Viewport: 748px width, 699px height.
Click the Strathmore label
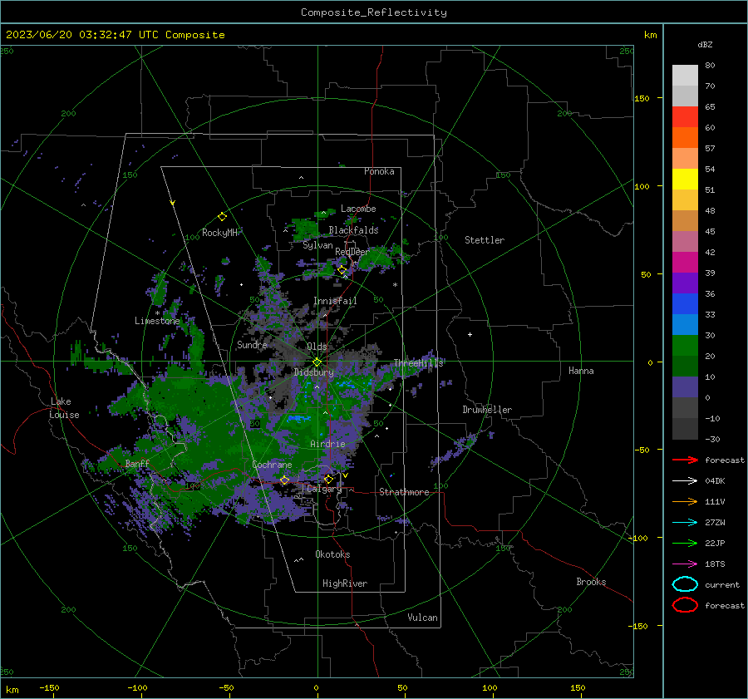pyautogui.click(x=404, y=492)
